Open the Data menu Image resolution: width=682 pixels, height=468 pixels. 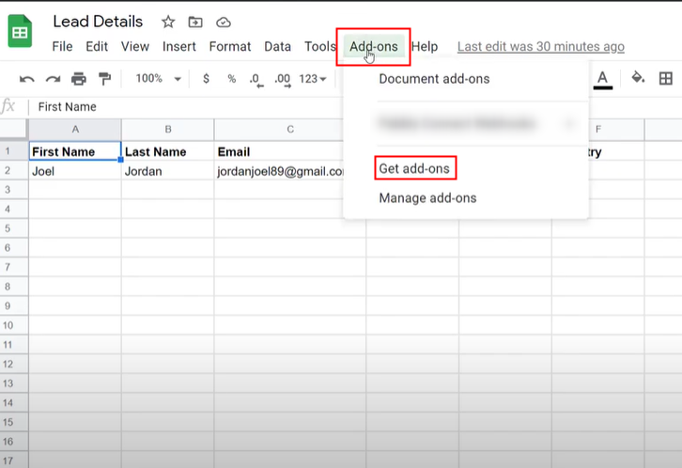click(277, 47)
